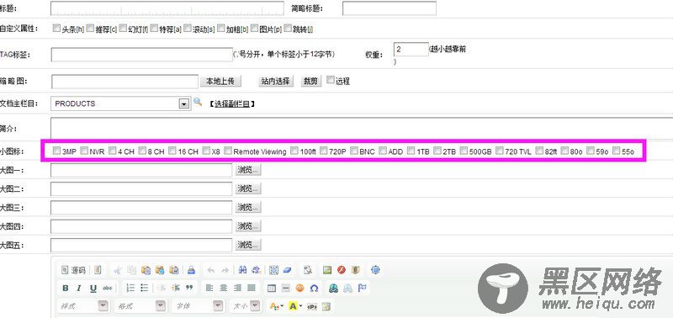The height and width of the screenshot is (318, 673).
Task: Check the 幻灯[f] attribute box
Action: (x=123, y=29)
